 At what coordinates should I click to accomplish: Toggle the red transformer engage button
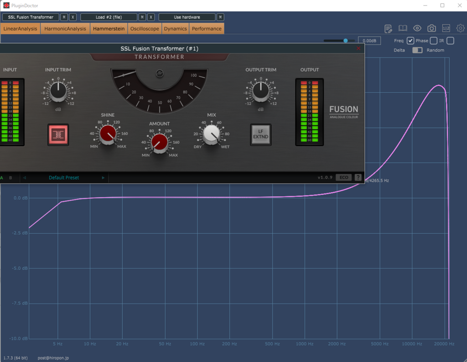pos(58,135)
